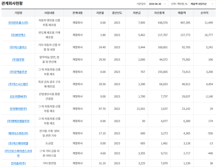Click the 사업내용 column header
Image resolution: width=217 pixels, height=167 pixels.
click(49, 13)
